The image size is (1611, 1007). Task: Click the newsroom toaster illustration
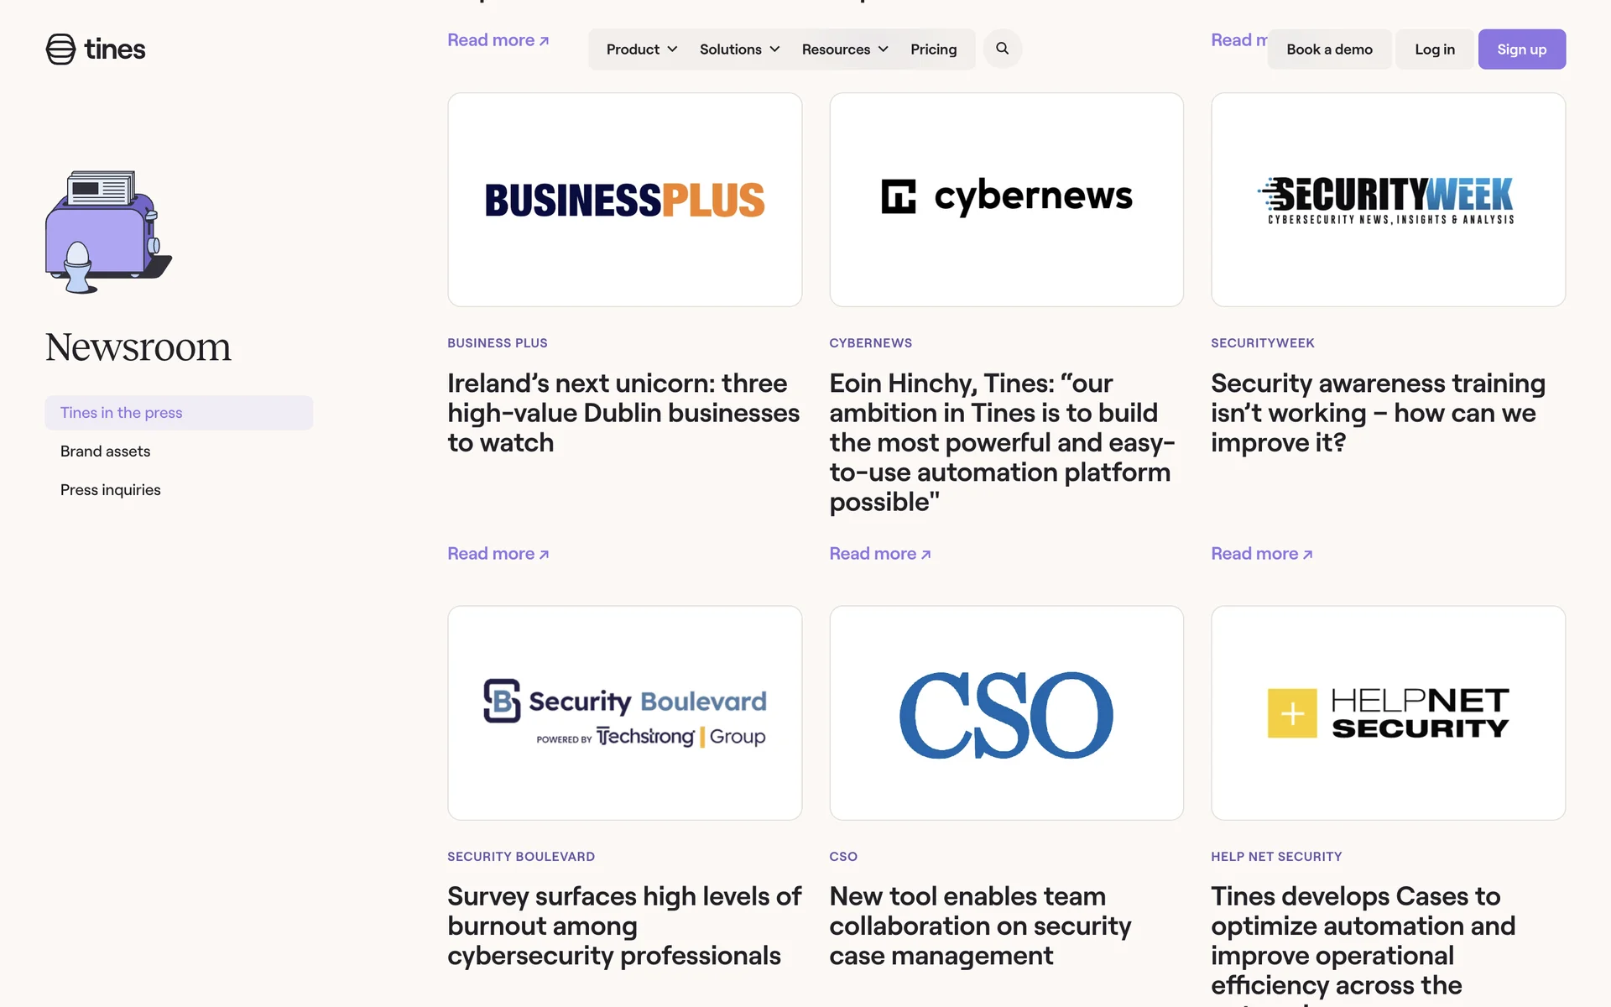point(108,232)
